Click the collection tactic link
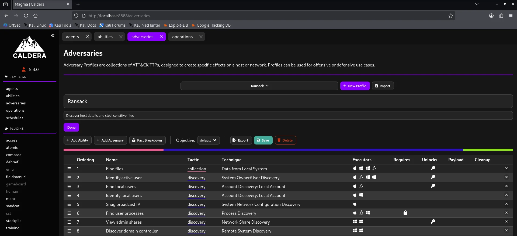 [197, 169]
